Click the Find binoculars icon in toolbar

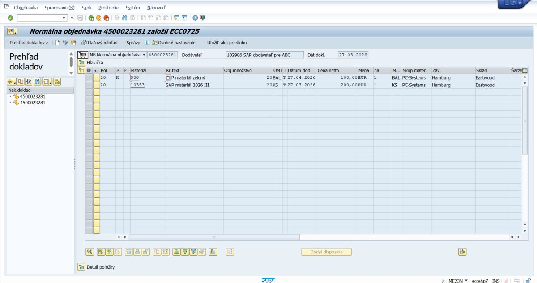(124, 18)
